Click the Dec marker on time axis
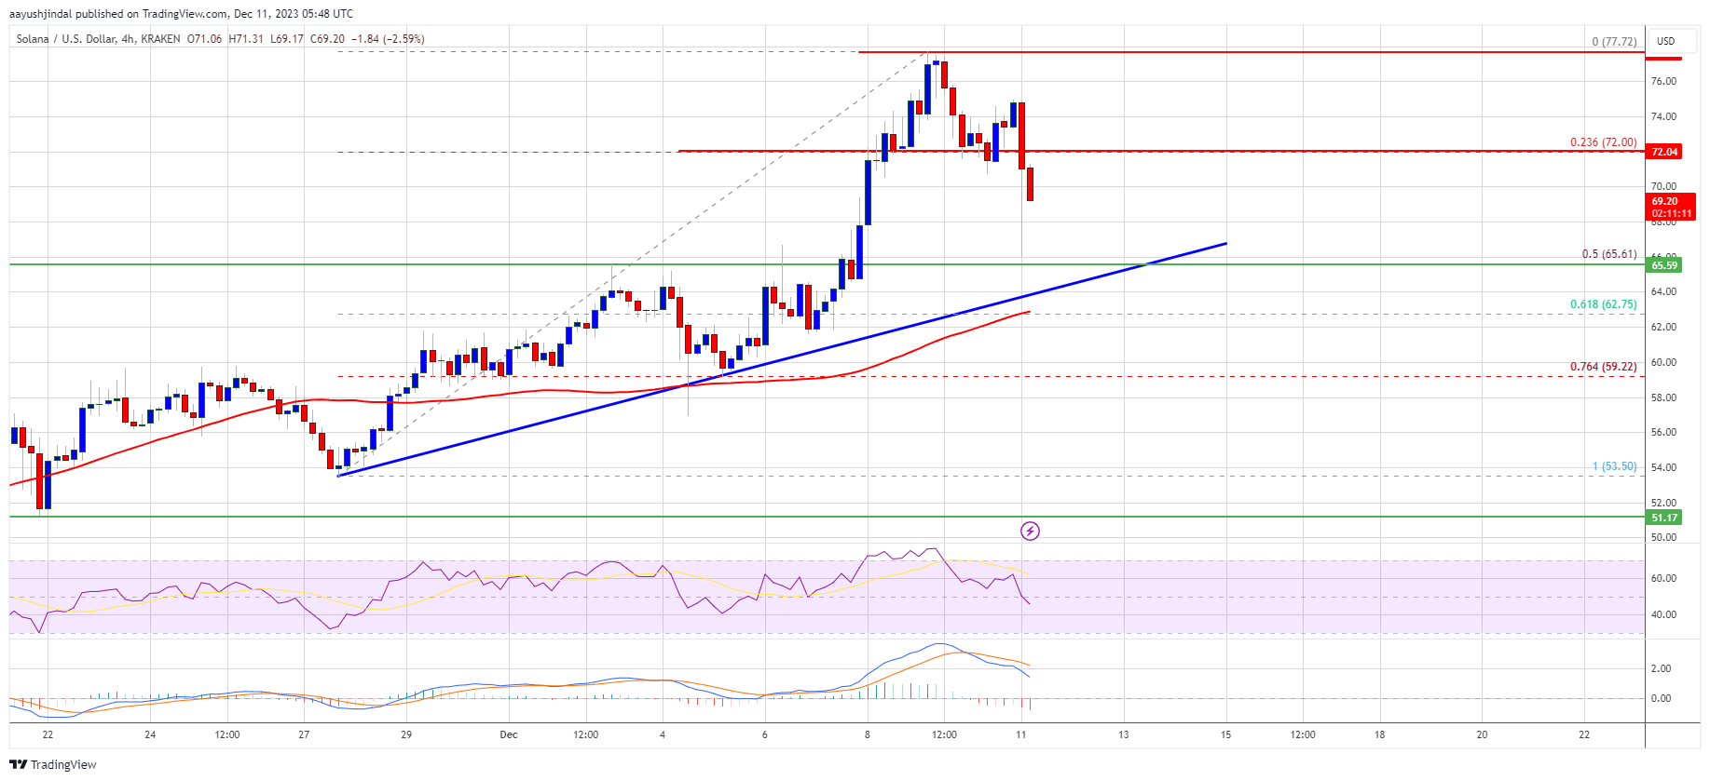1710x781 pixels. click(509, 734)
